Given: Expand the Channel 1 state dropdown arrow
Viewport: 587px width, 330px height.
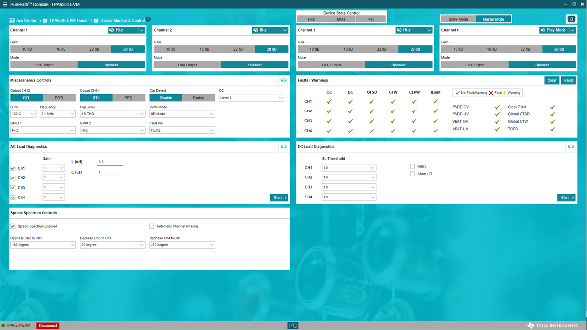Looking at the screenshot, I should [x=141, y=30].
